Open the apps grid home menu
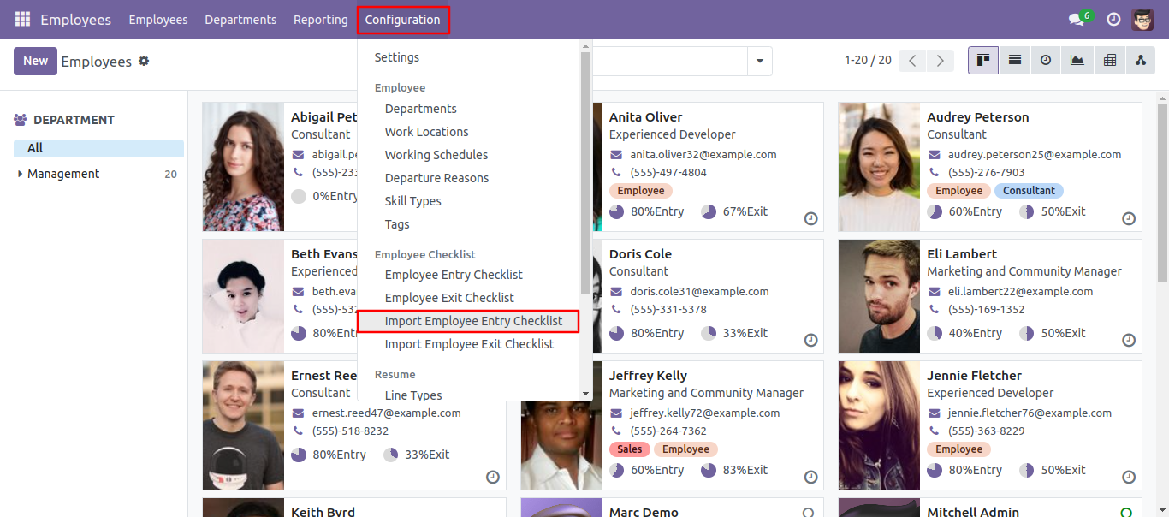Screen dimensions: 1169x517 click(22, 19)
